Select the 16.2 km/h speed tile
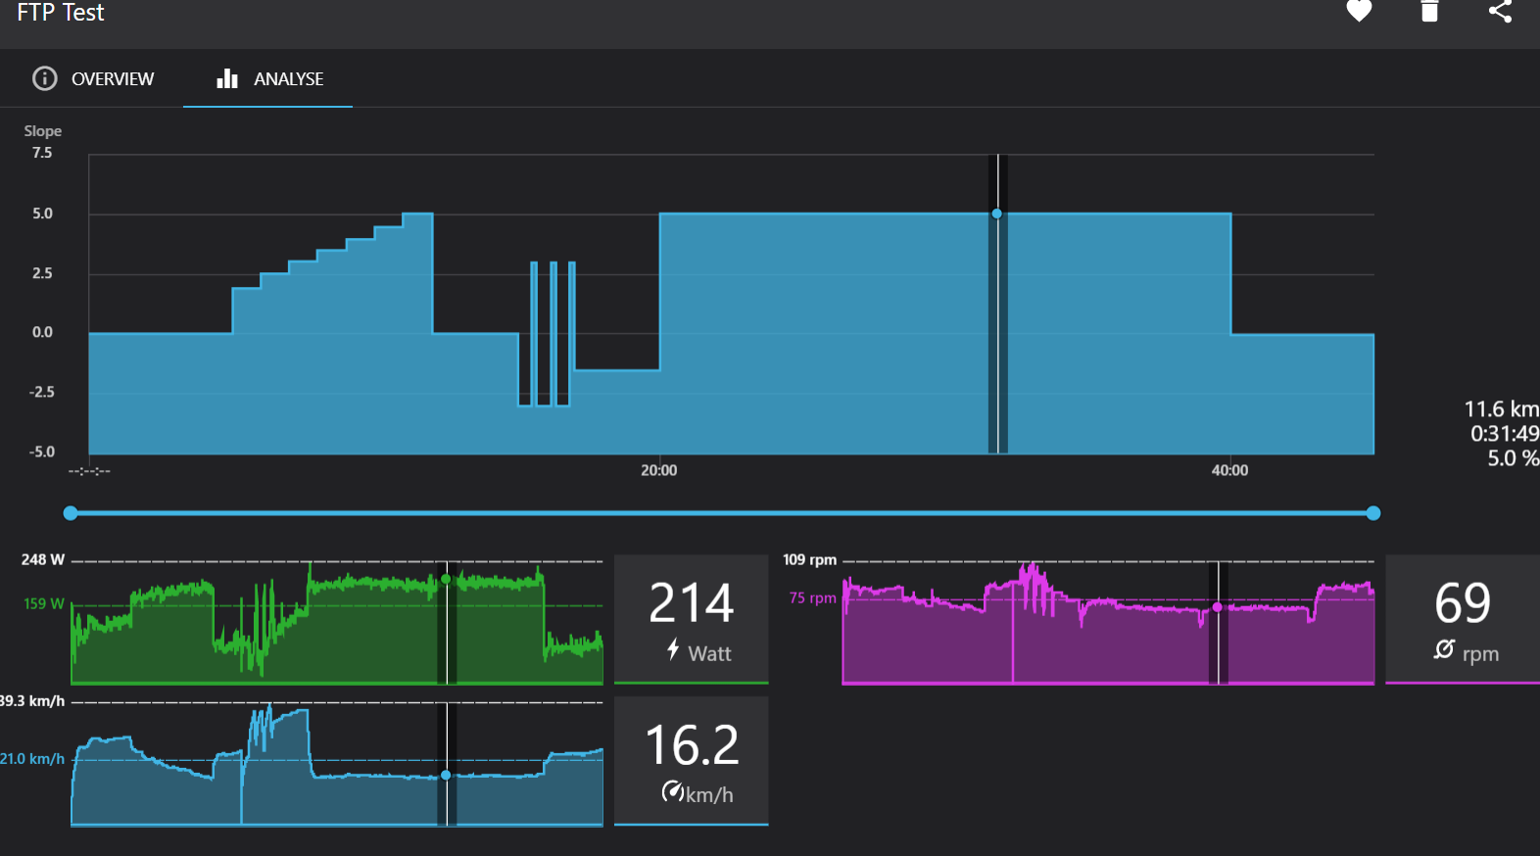1540x856 pixels. coord(691,761)
